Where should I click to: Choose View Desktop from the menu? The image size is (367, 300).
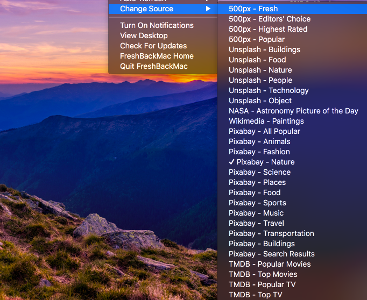(x=144, y=35)
